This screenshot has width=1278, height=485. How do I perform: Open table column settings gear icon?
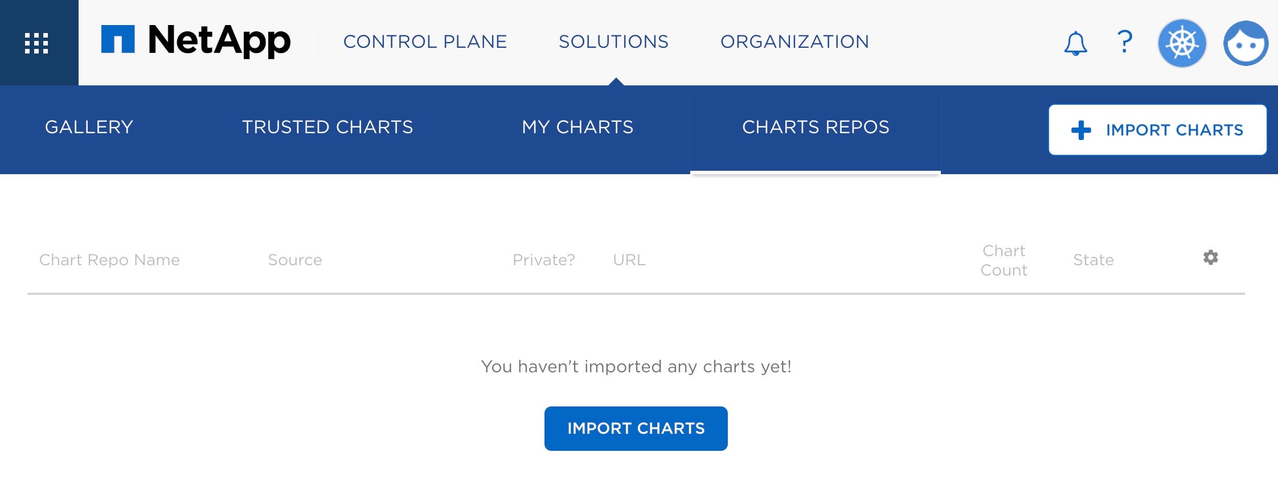pyautogui.click(x=1211, y=257)
